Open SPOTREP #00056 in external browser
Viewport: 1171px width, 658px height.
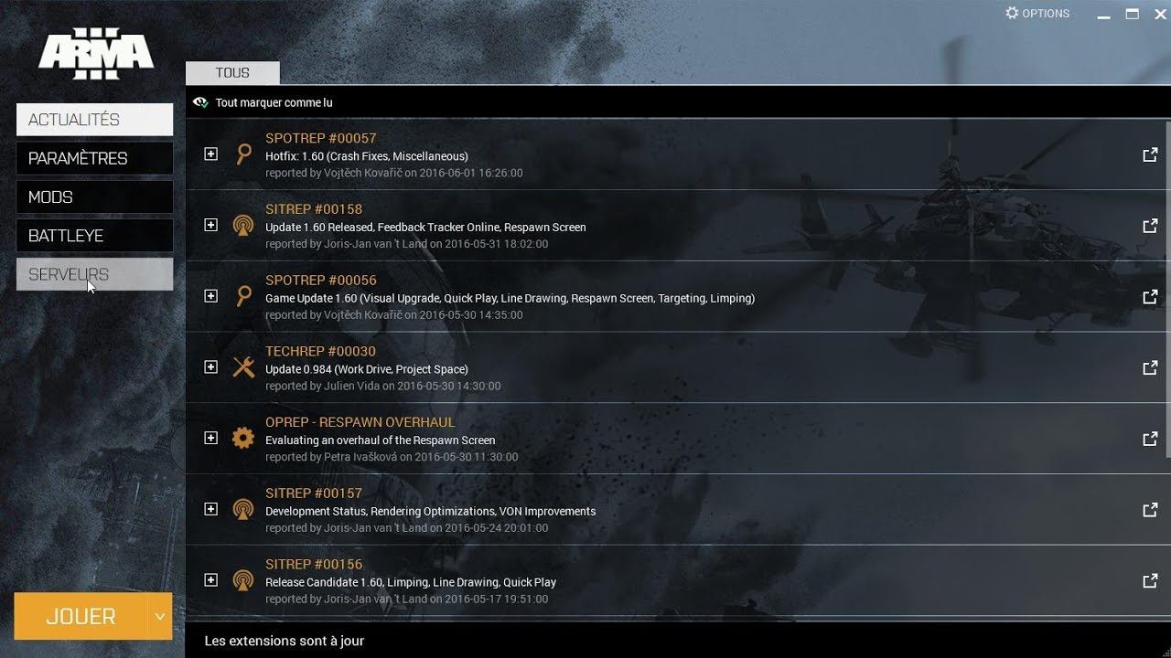pyautogui.click(x=1150, y=297)
